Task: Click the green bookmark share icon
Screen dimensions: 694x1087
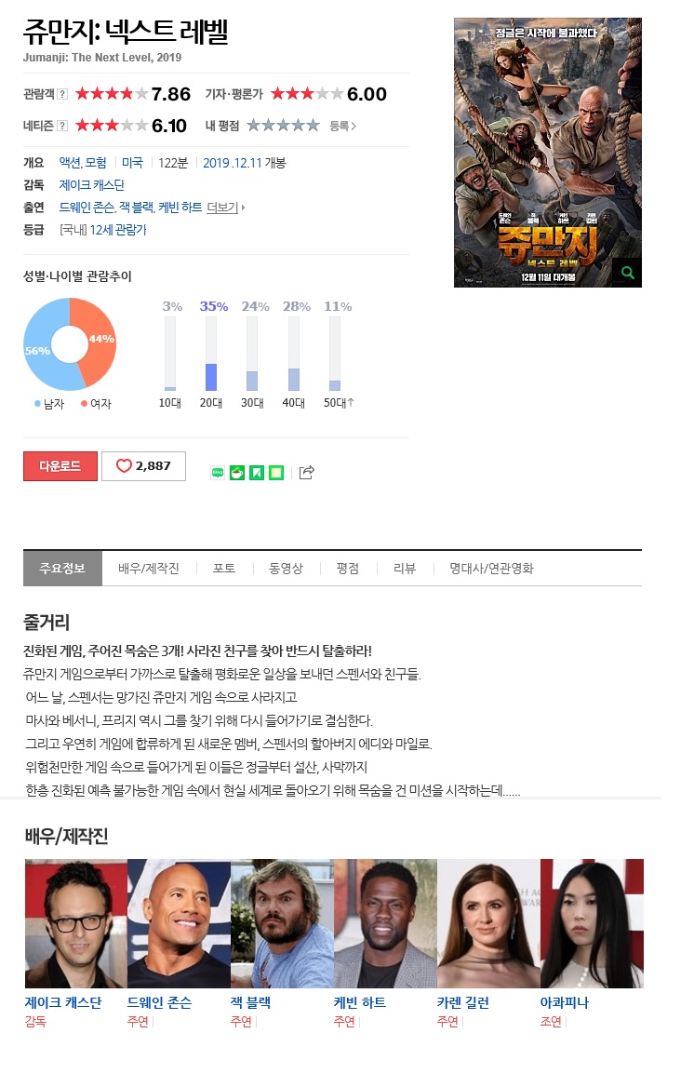Action: [257, 473]
